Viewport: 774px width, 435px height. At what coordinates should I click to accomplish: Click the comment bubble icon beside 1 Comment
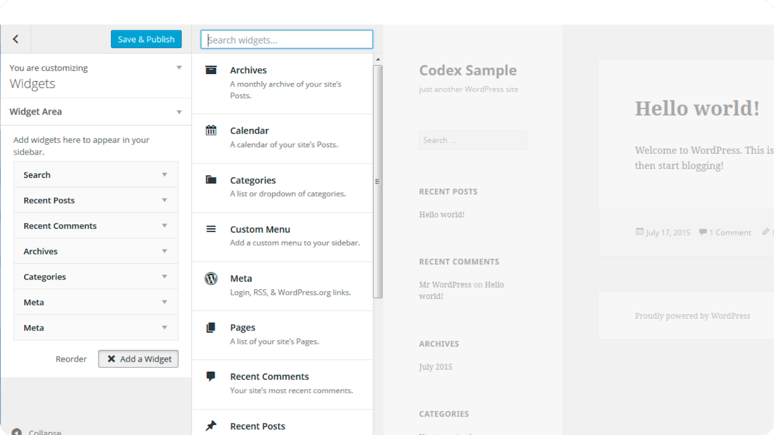point(703,232)
